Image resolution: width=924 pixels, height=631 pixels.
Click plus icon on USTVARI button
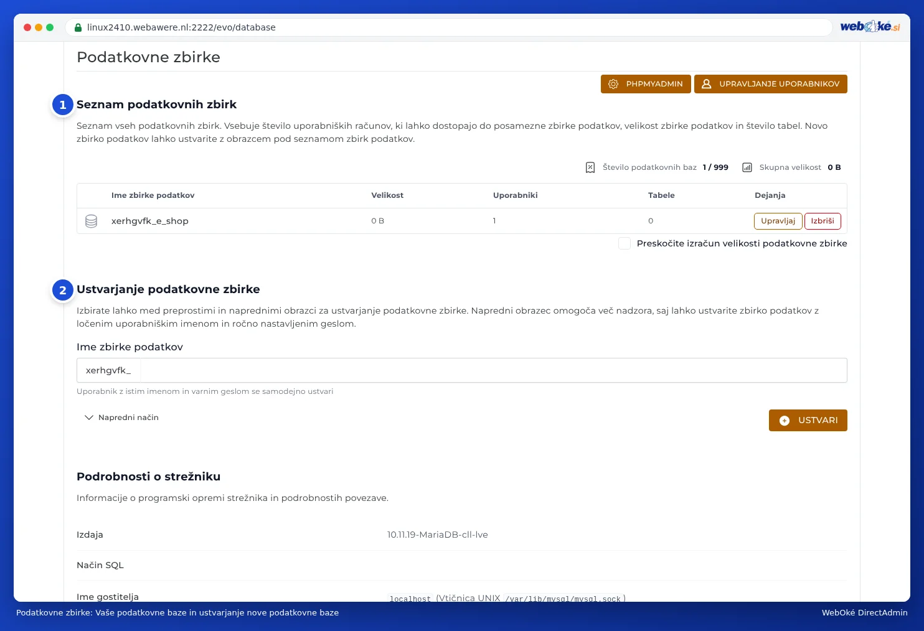point(785,421)
